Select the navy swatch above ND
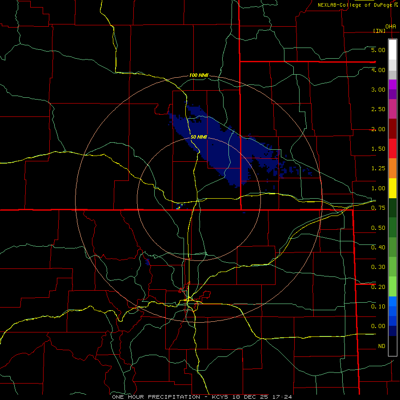This screenshot has width=400, height=400. (392, 331)
